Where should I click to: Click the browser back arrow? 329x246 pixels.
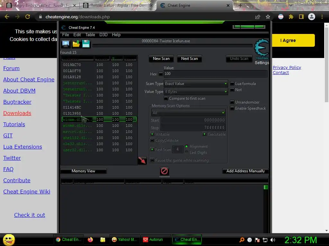pyautogui.click(x=7, y=17)
